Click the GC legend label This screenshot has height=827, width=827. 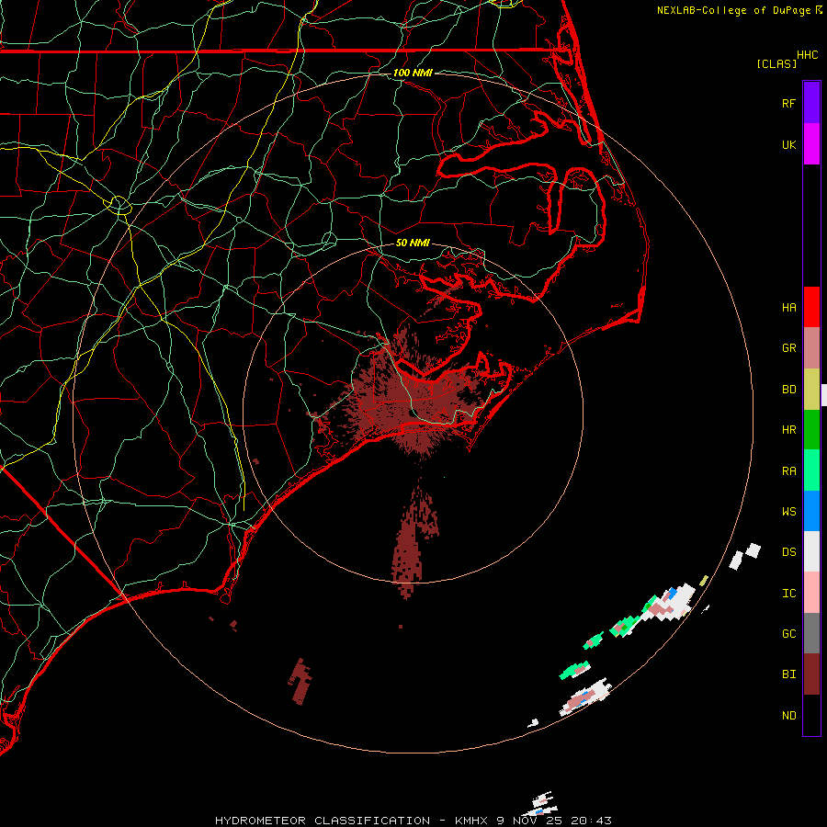coord(788,634)
